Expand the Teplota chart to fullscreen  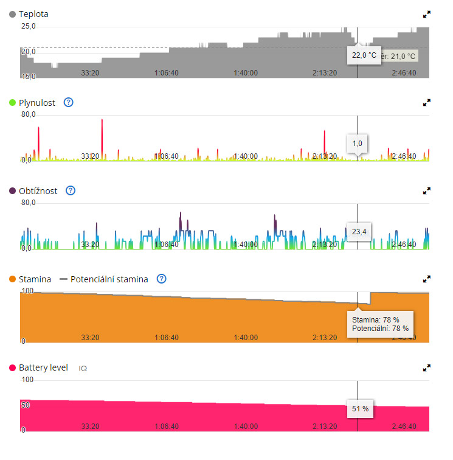[427, 14]
